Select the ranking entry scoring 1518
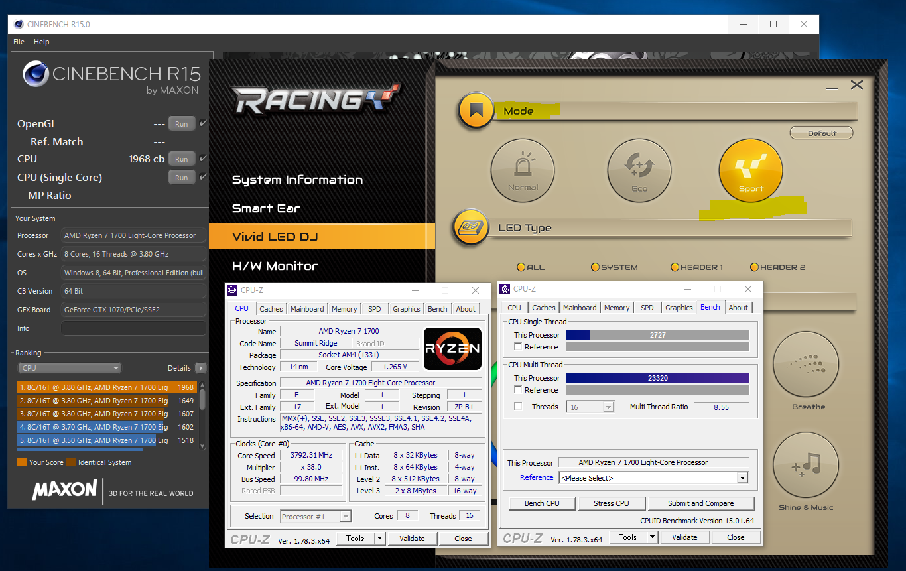Image resolution: width=906 pixels, height=571 pixels. [107, 440]
